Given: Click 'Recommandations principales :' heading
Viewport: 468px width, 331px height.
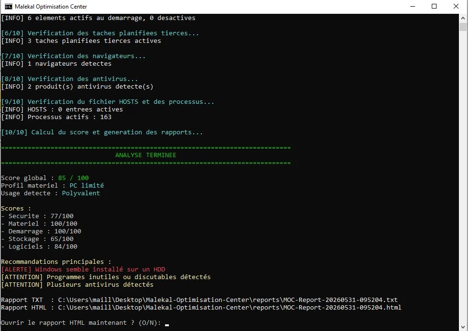Looking at the screenshot, I should tap(56, 262).
